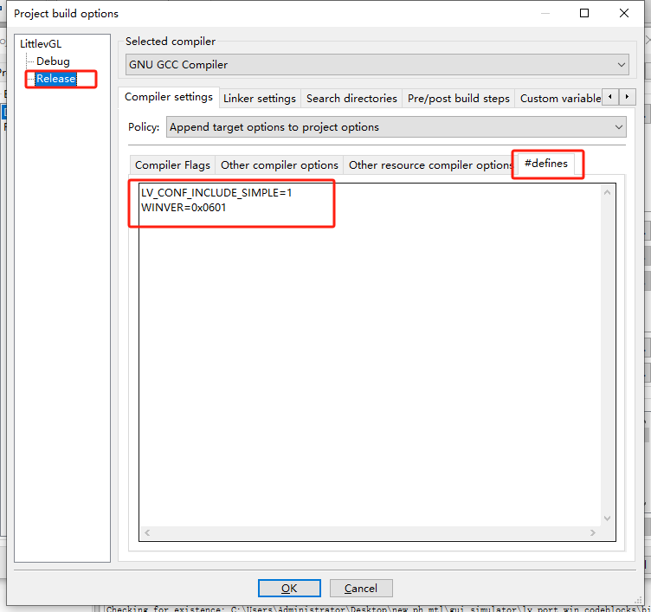Screen dimensions: 651x612
Task: Click horizontal scroll left arrow
Action: (147, 532)
